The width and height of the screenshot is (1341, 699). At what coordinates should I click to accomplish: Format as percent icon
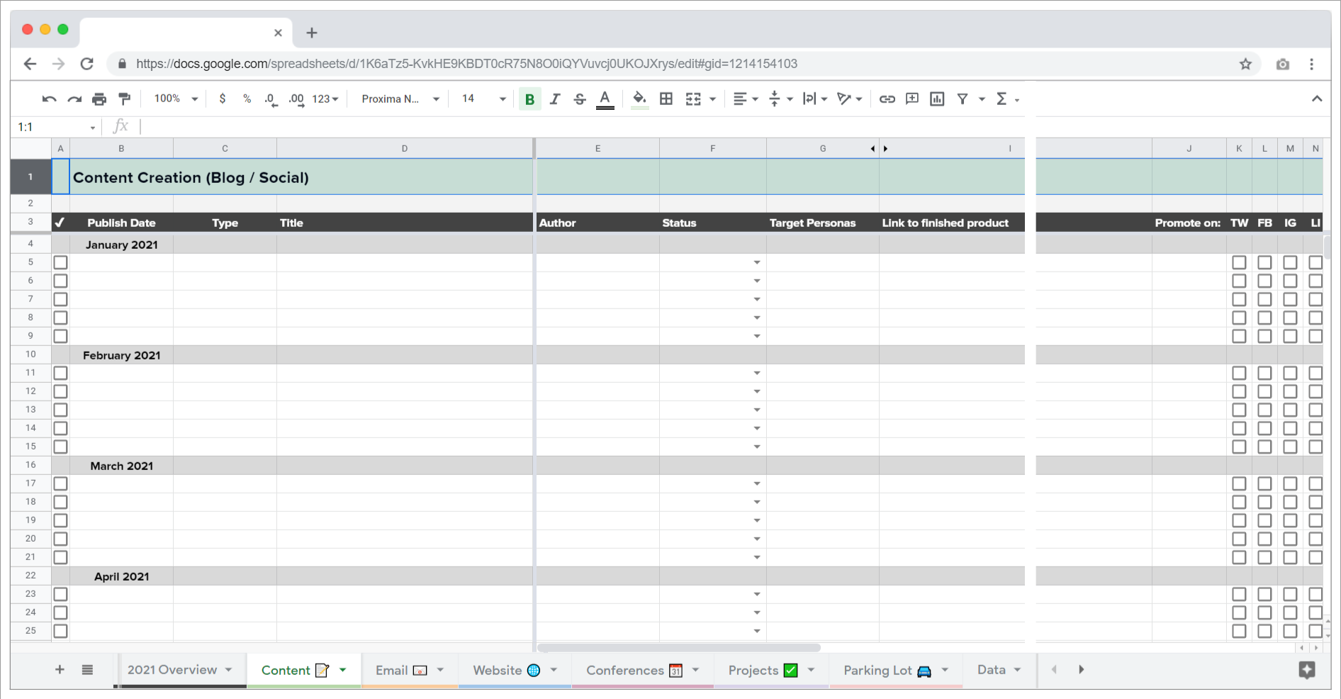click(247, 99)
